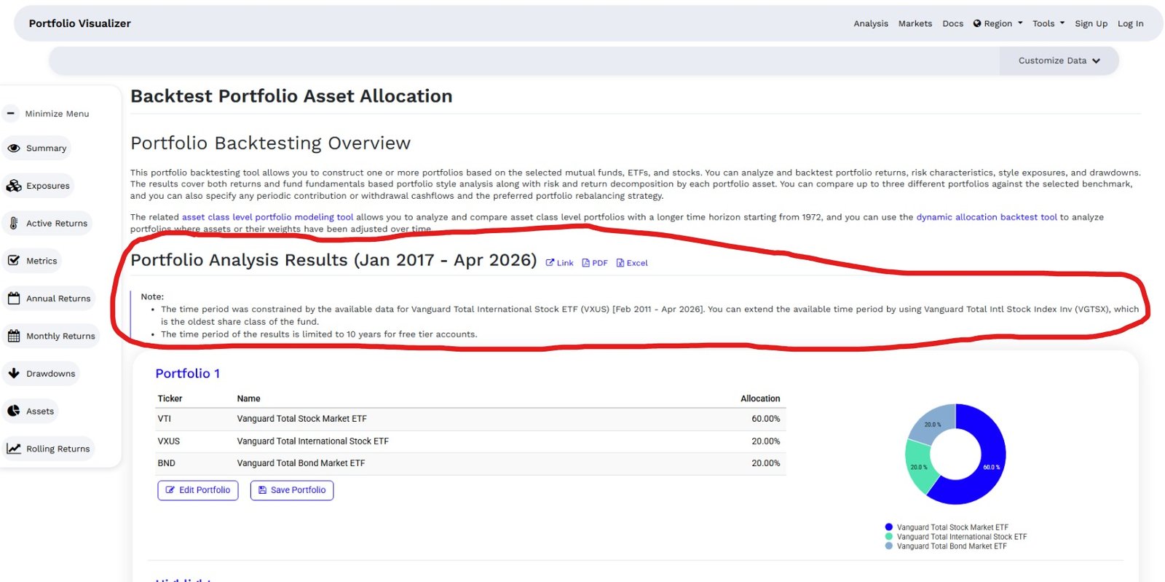1165x582 pixels.
Task: Click the calendar grid icon for Monthly Returns
Action: (14, 336)
